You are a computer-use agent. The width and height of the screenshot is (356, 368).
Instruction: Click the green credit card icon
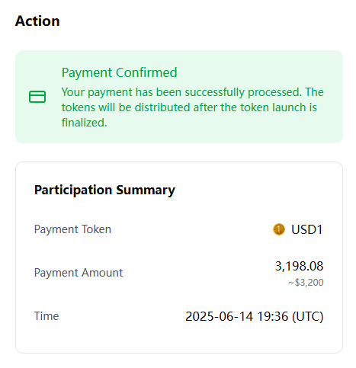[x=37, y=97]
